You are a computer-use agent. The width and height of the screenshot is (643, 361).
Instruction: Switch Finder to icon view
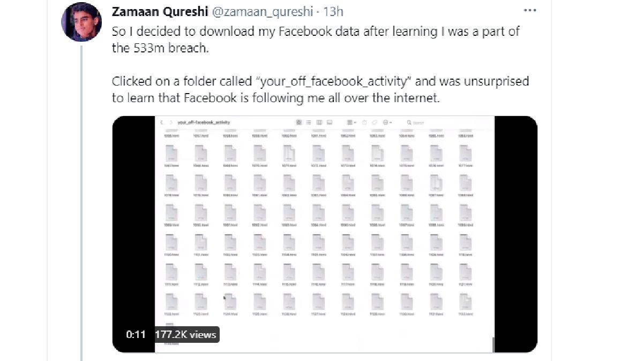(x=299, y=122)
